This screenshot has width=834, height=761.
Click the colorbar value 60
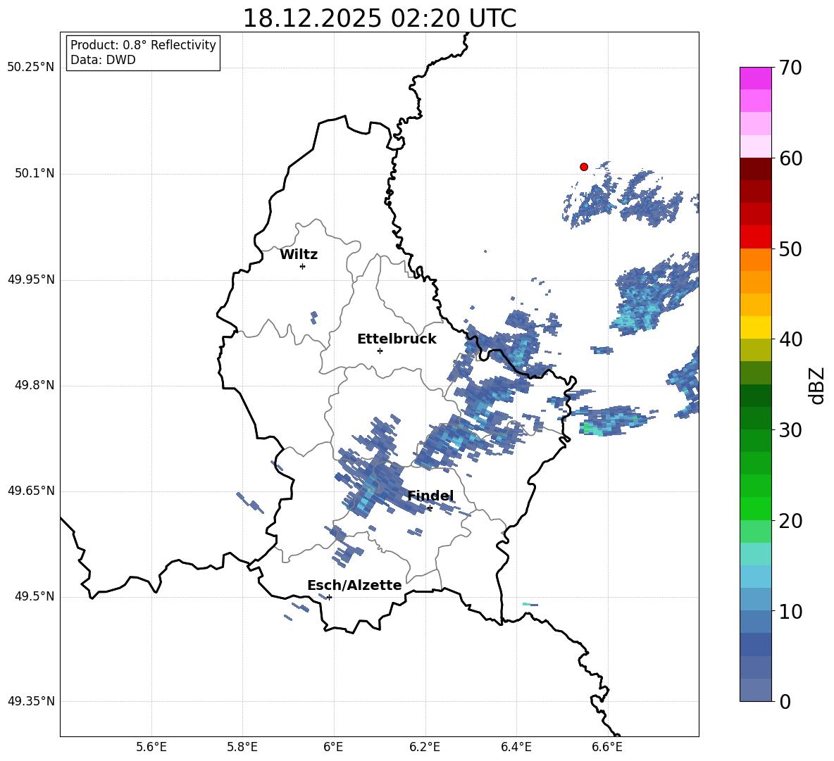click(x=790, y=158)
